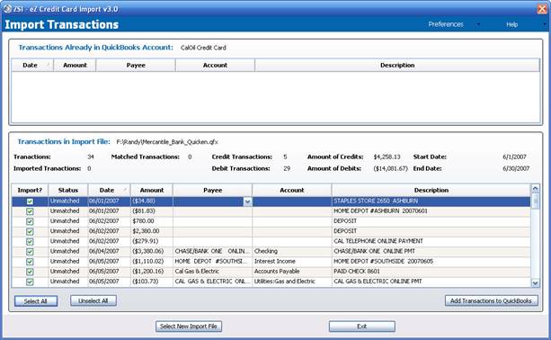Toggle import checkbox for CAL TELEPHONE ONLINE PAYMENT

30,242
